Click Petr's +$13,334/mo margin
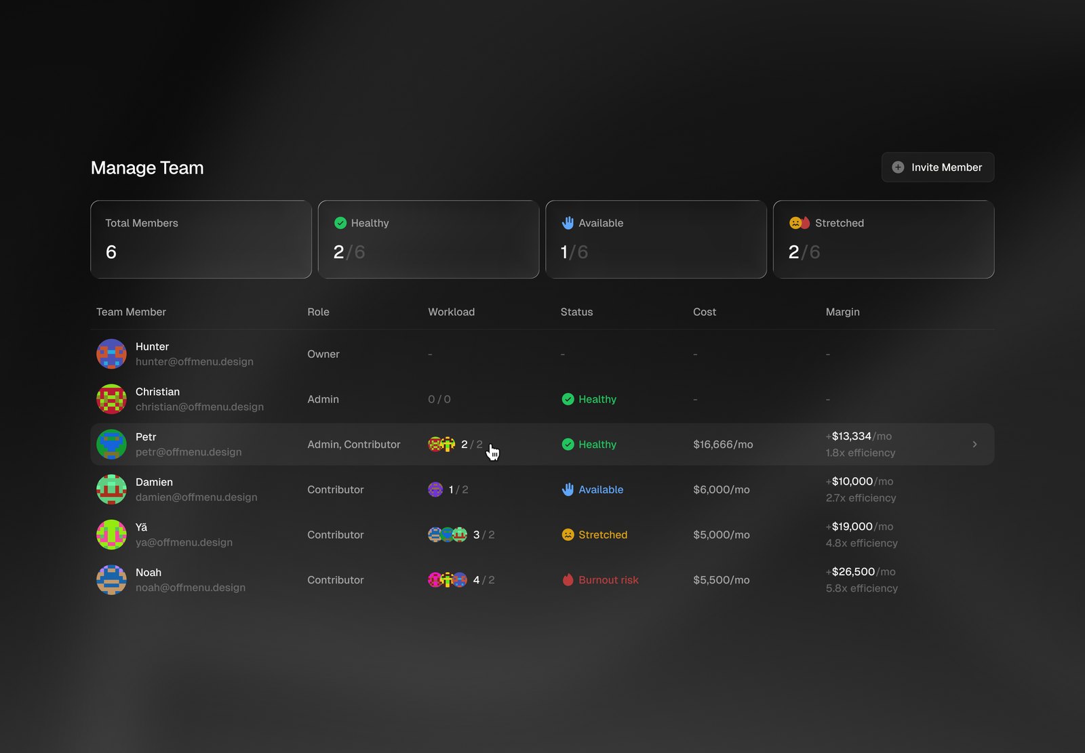 pos(859,436)
